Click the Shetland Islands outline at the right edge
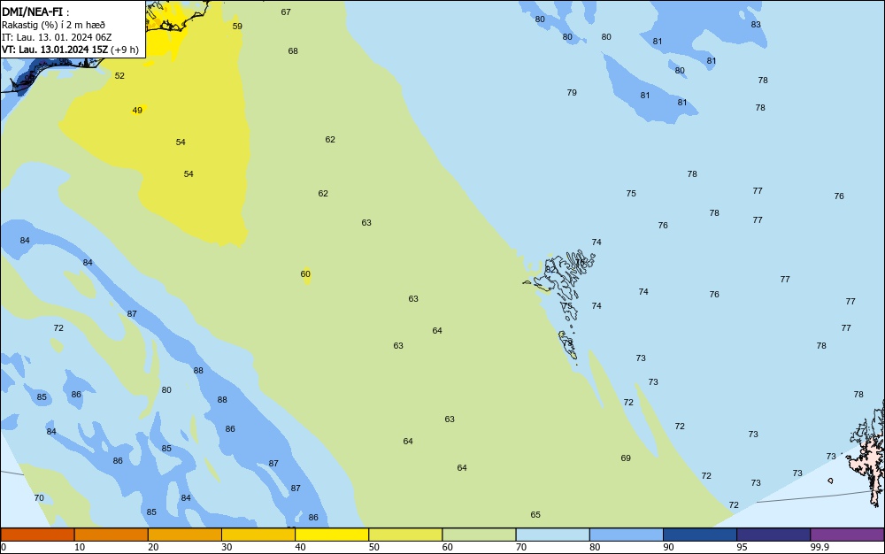The width and height of the screenshot is (885, 554). coord(867,454)
